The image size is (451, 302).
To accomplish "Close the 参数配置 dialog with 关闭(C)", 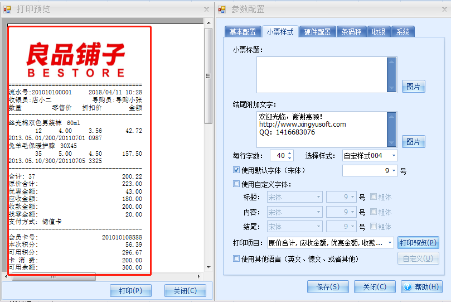I will point(375,287).
